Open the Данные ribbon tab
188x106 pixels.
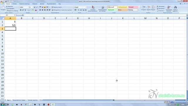(x=42, y=4)
